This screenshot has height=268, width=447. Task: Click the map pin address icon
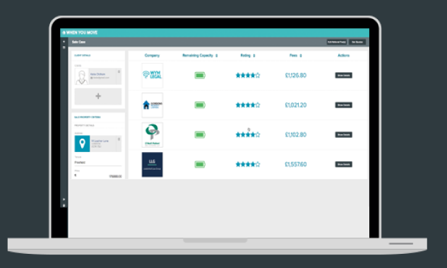pyautogui.click(x=82, y=144)
